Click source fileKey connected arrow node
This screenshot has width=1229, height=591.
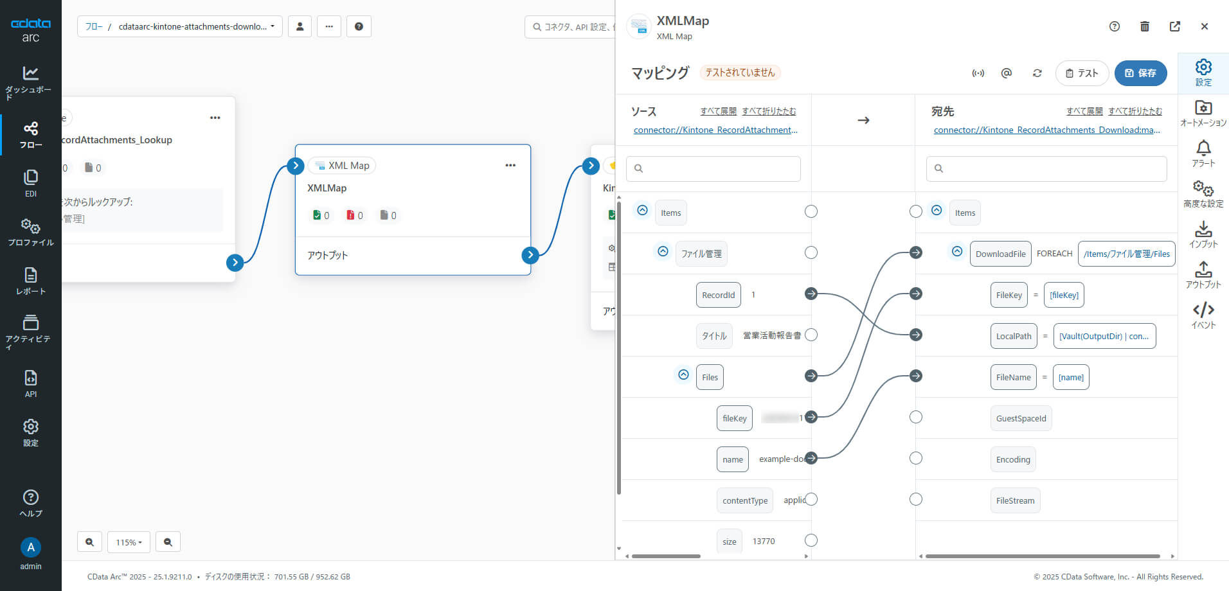pyautogui.click(x=811, y=417)
